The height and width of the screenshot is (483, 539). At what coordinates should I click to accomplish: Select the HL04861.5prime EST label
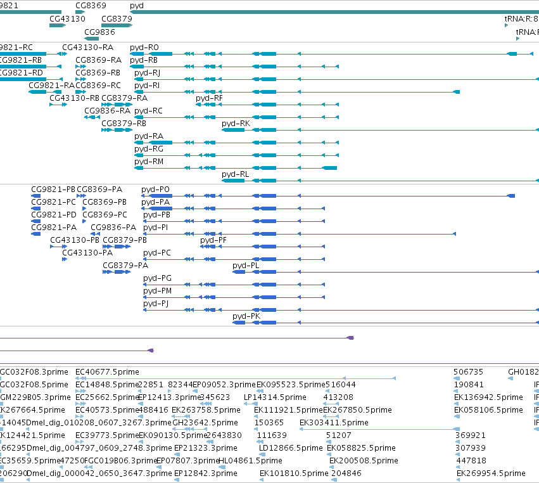tap(250, 461)
